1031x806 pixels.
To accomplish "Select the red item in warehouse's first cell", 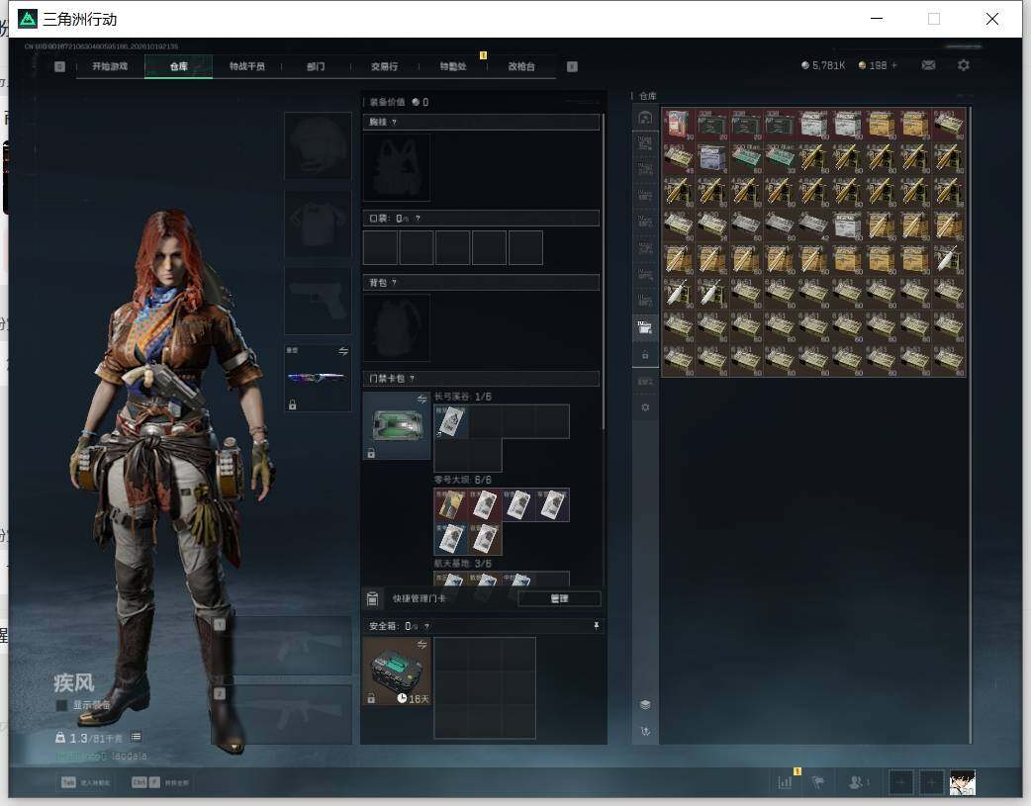I will (x=679, y=124).
